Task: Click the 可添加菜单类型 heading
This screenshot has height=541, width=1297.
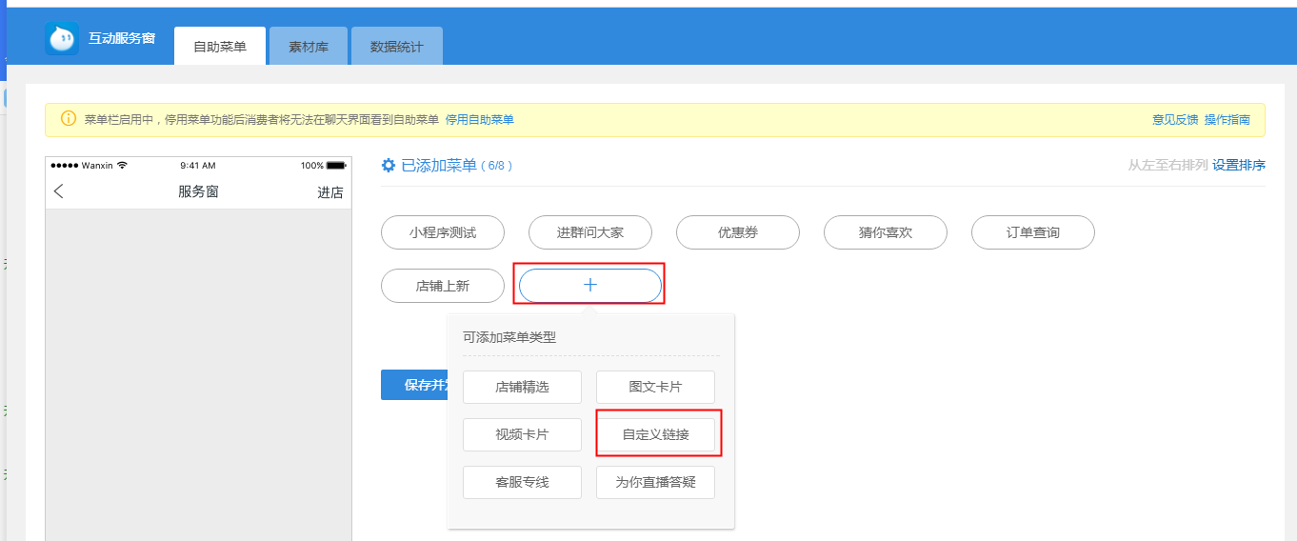Action: 509,337
